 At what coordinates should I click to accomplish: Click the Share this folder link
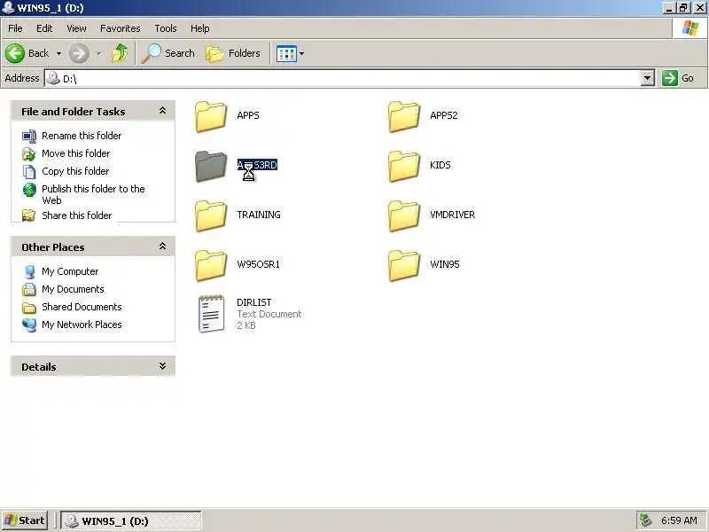pyautogui.click(x=76, y=215)
